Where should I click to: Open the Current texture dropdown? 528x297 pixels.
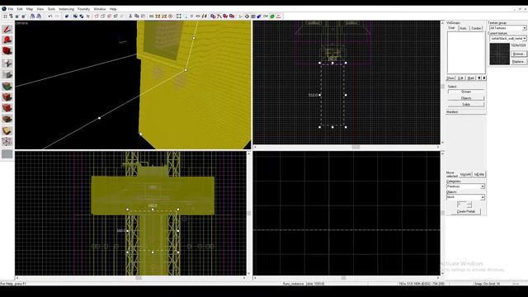tap(508, 39)
